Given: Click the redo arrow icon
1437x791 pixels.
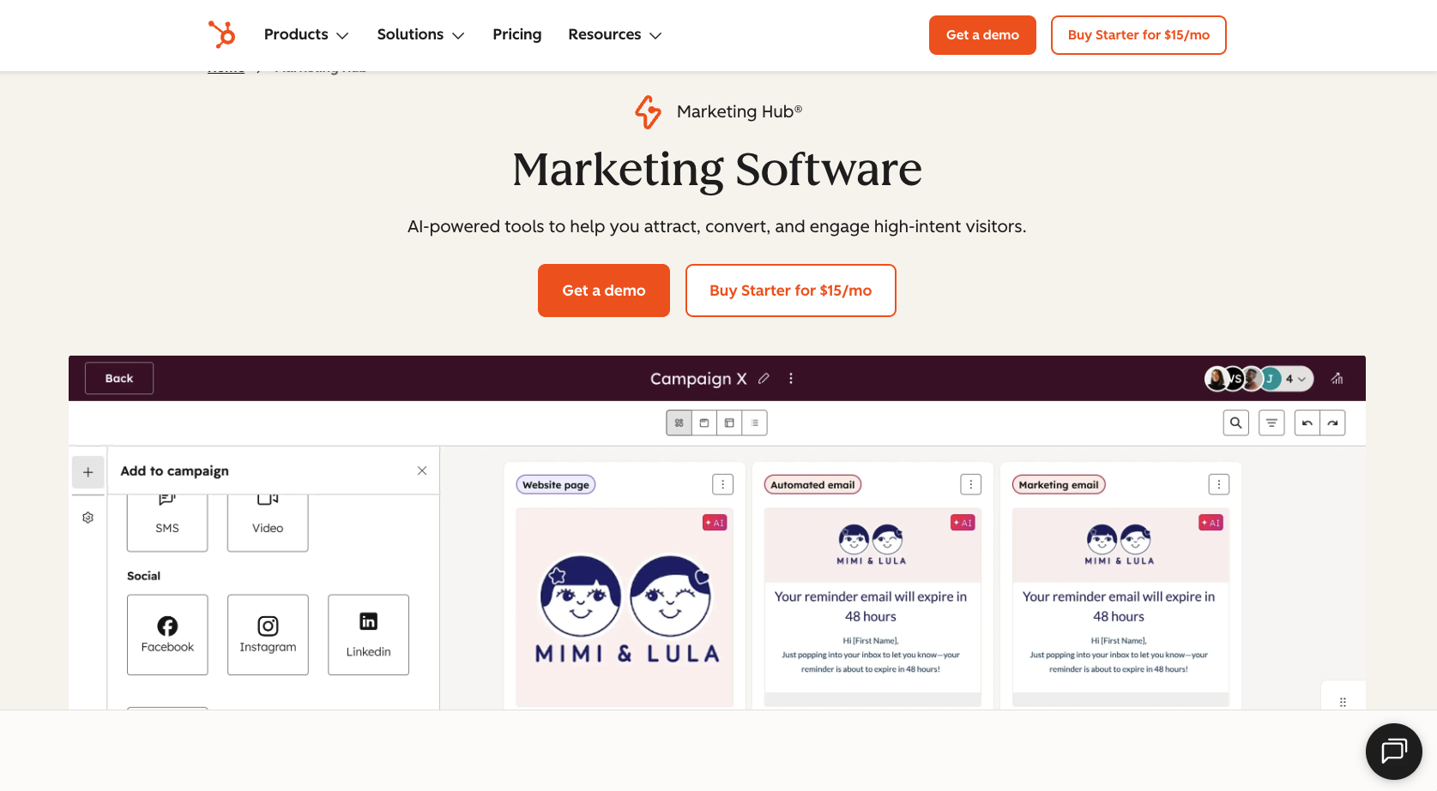Looking at the screenshot, I should coord(1332,422).
